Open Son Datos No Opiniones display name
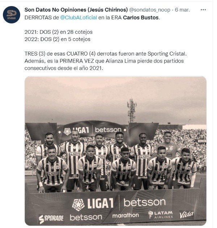Screen dimensions: 217x228 click(x=76, y=10)
